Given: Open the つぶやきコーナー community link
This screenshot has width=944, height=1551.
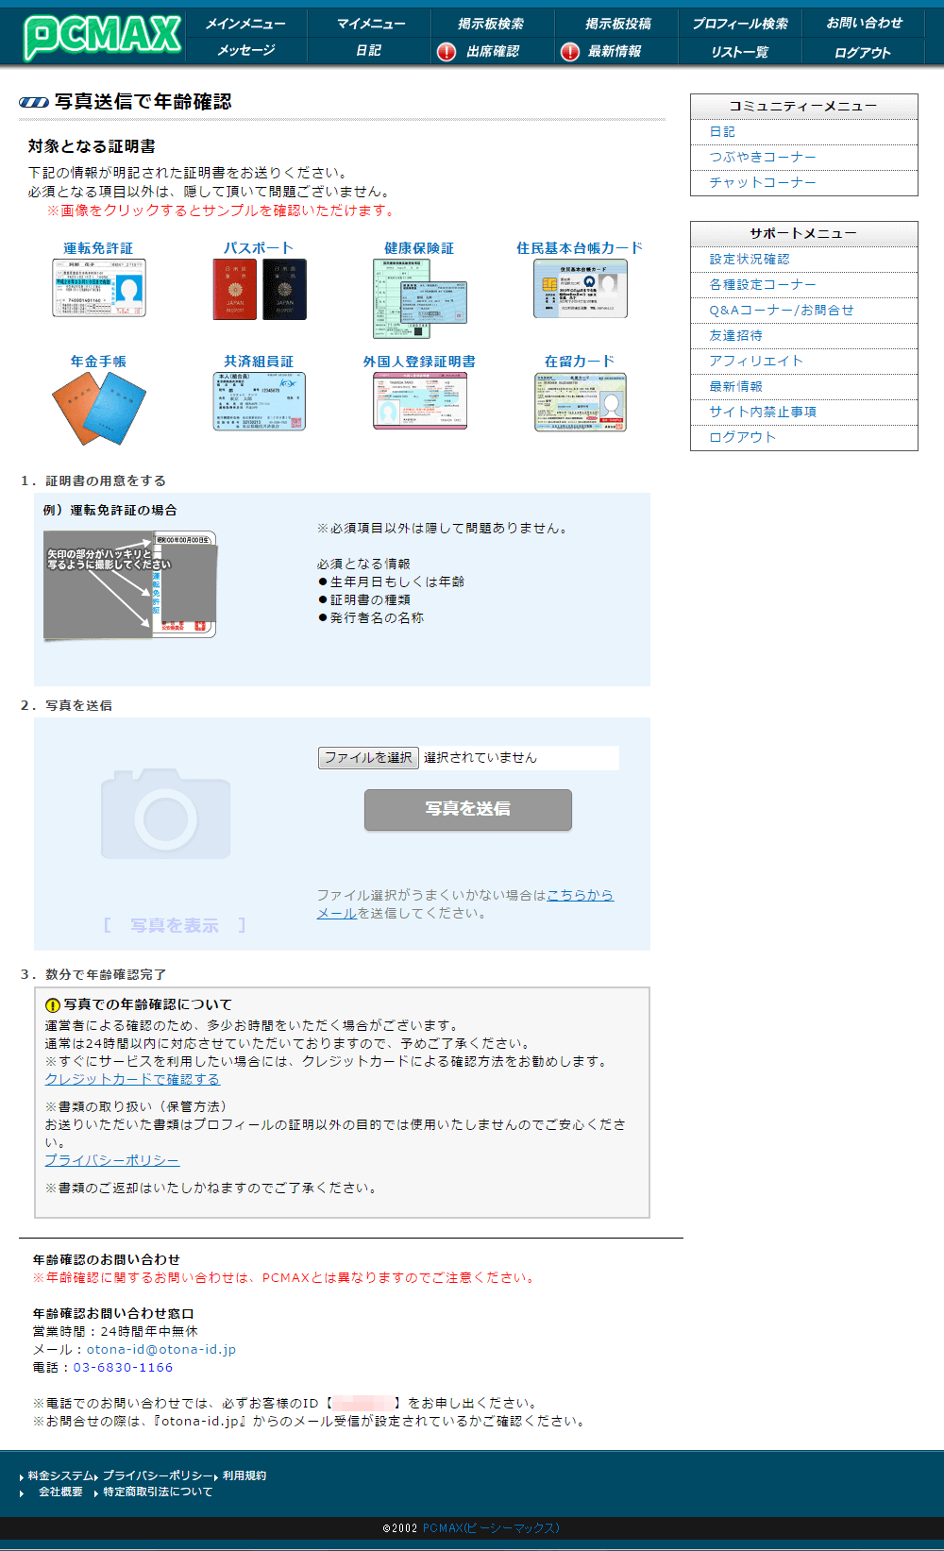Looking at the screenshot, I should [763, 157].
